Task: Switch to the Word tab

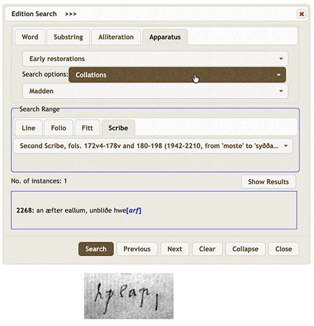Action: (30, 37)
